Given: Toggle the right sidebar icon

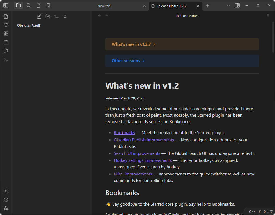Looking at the screenshot, I should click(x=237, y=5).
